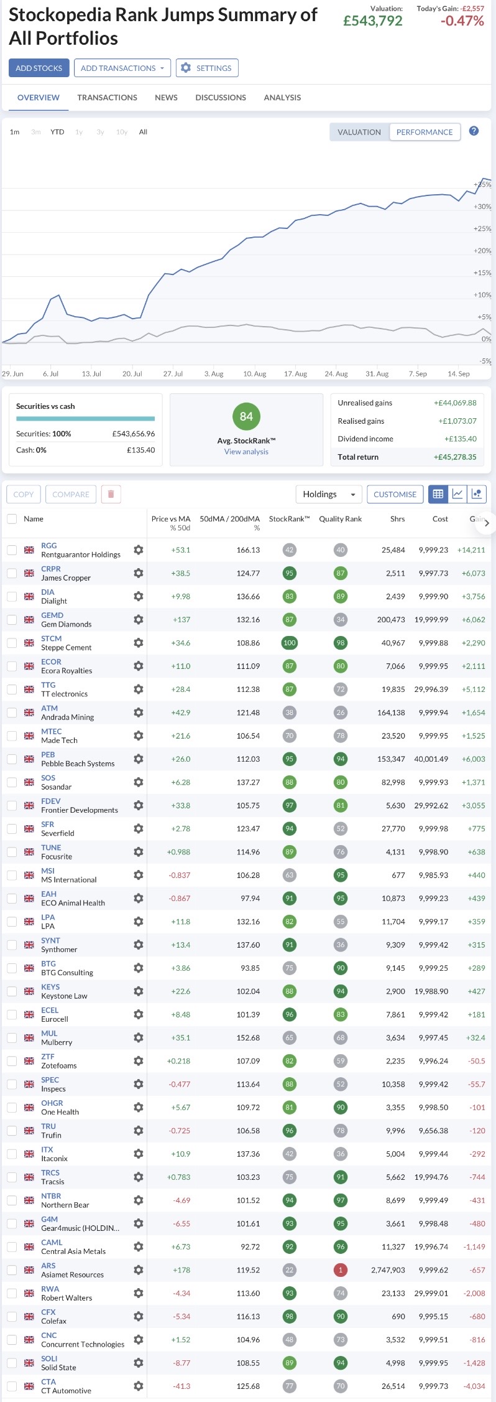
Task: Show more columns with right chevron
Action: (x=486, y=523)
